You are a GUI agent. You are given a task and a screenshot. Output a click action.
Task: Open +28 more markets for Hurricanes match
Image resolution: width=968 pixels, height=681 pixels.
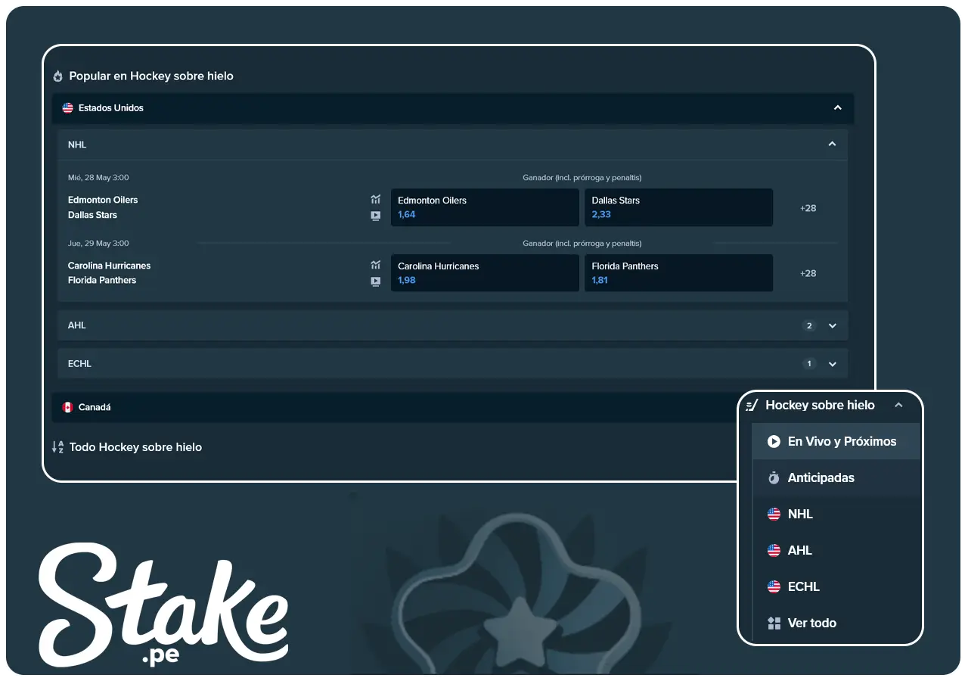pyautogui.click(x=808, y=273)
